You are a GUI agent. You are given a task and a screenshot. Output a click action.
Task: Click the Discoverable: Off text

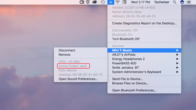point(125,30)
